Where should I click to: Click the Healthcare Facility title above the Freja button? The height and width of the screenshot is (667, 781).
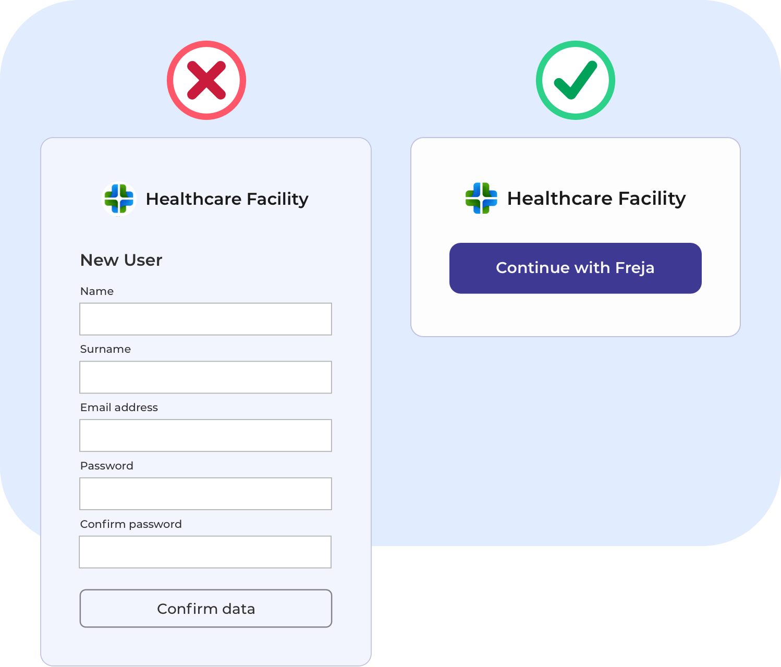click(x=596, y=199)
